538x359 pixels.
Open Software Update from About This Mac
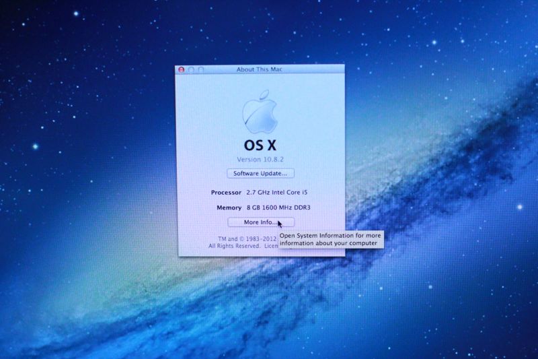(260, 174)
